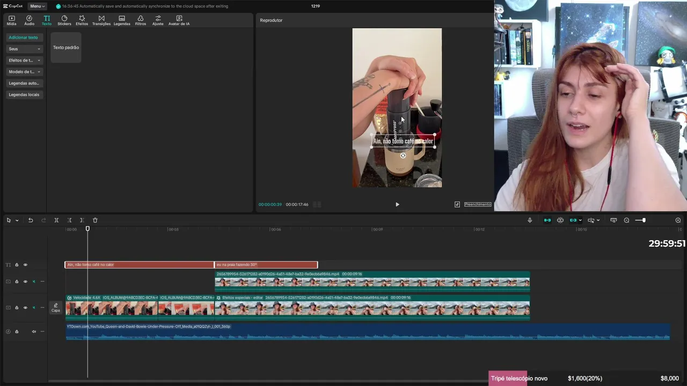Mute the upper overlay video track

pos(34,281)
